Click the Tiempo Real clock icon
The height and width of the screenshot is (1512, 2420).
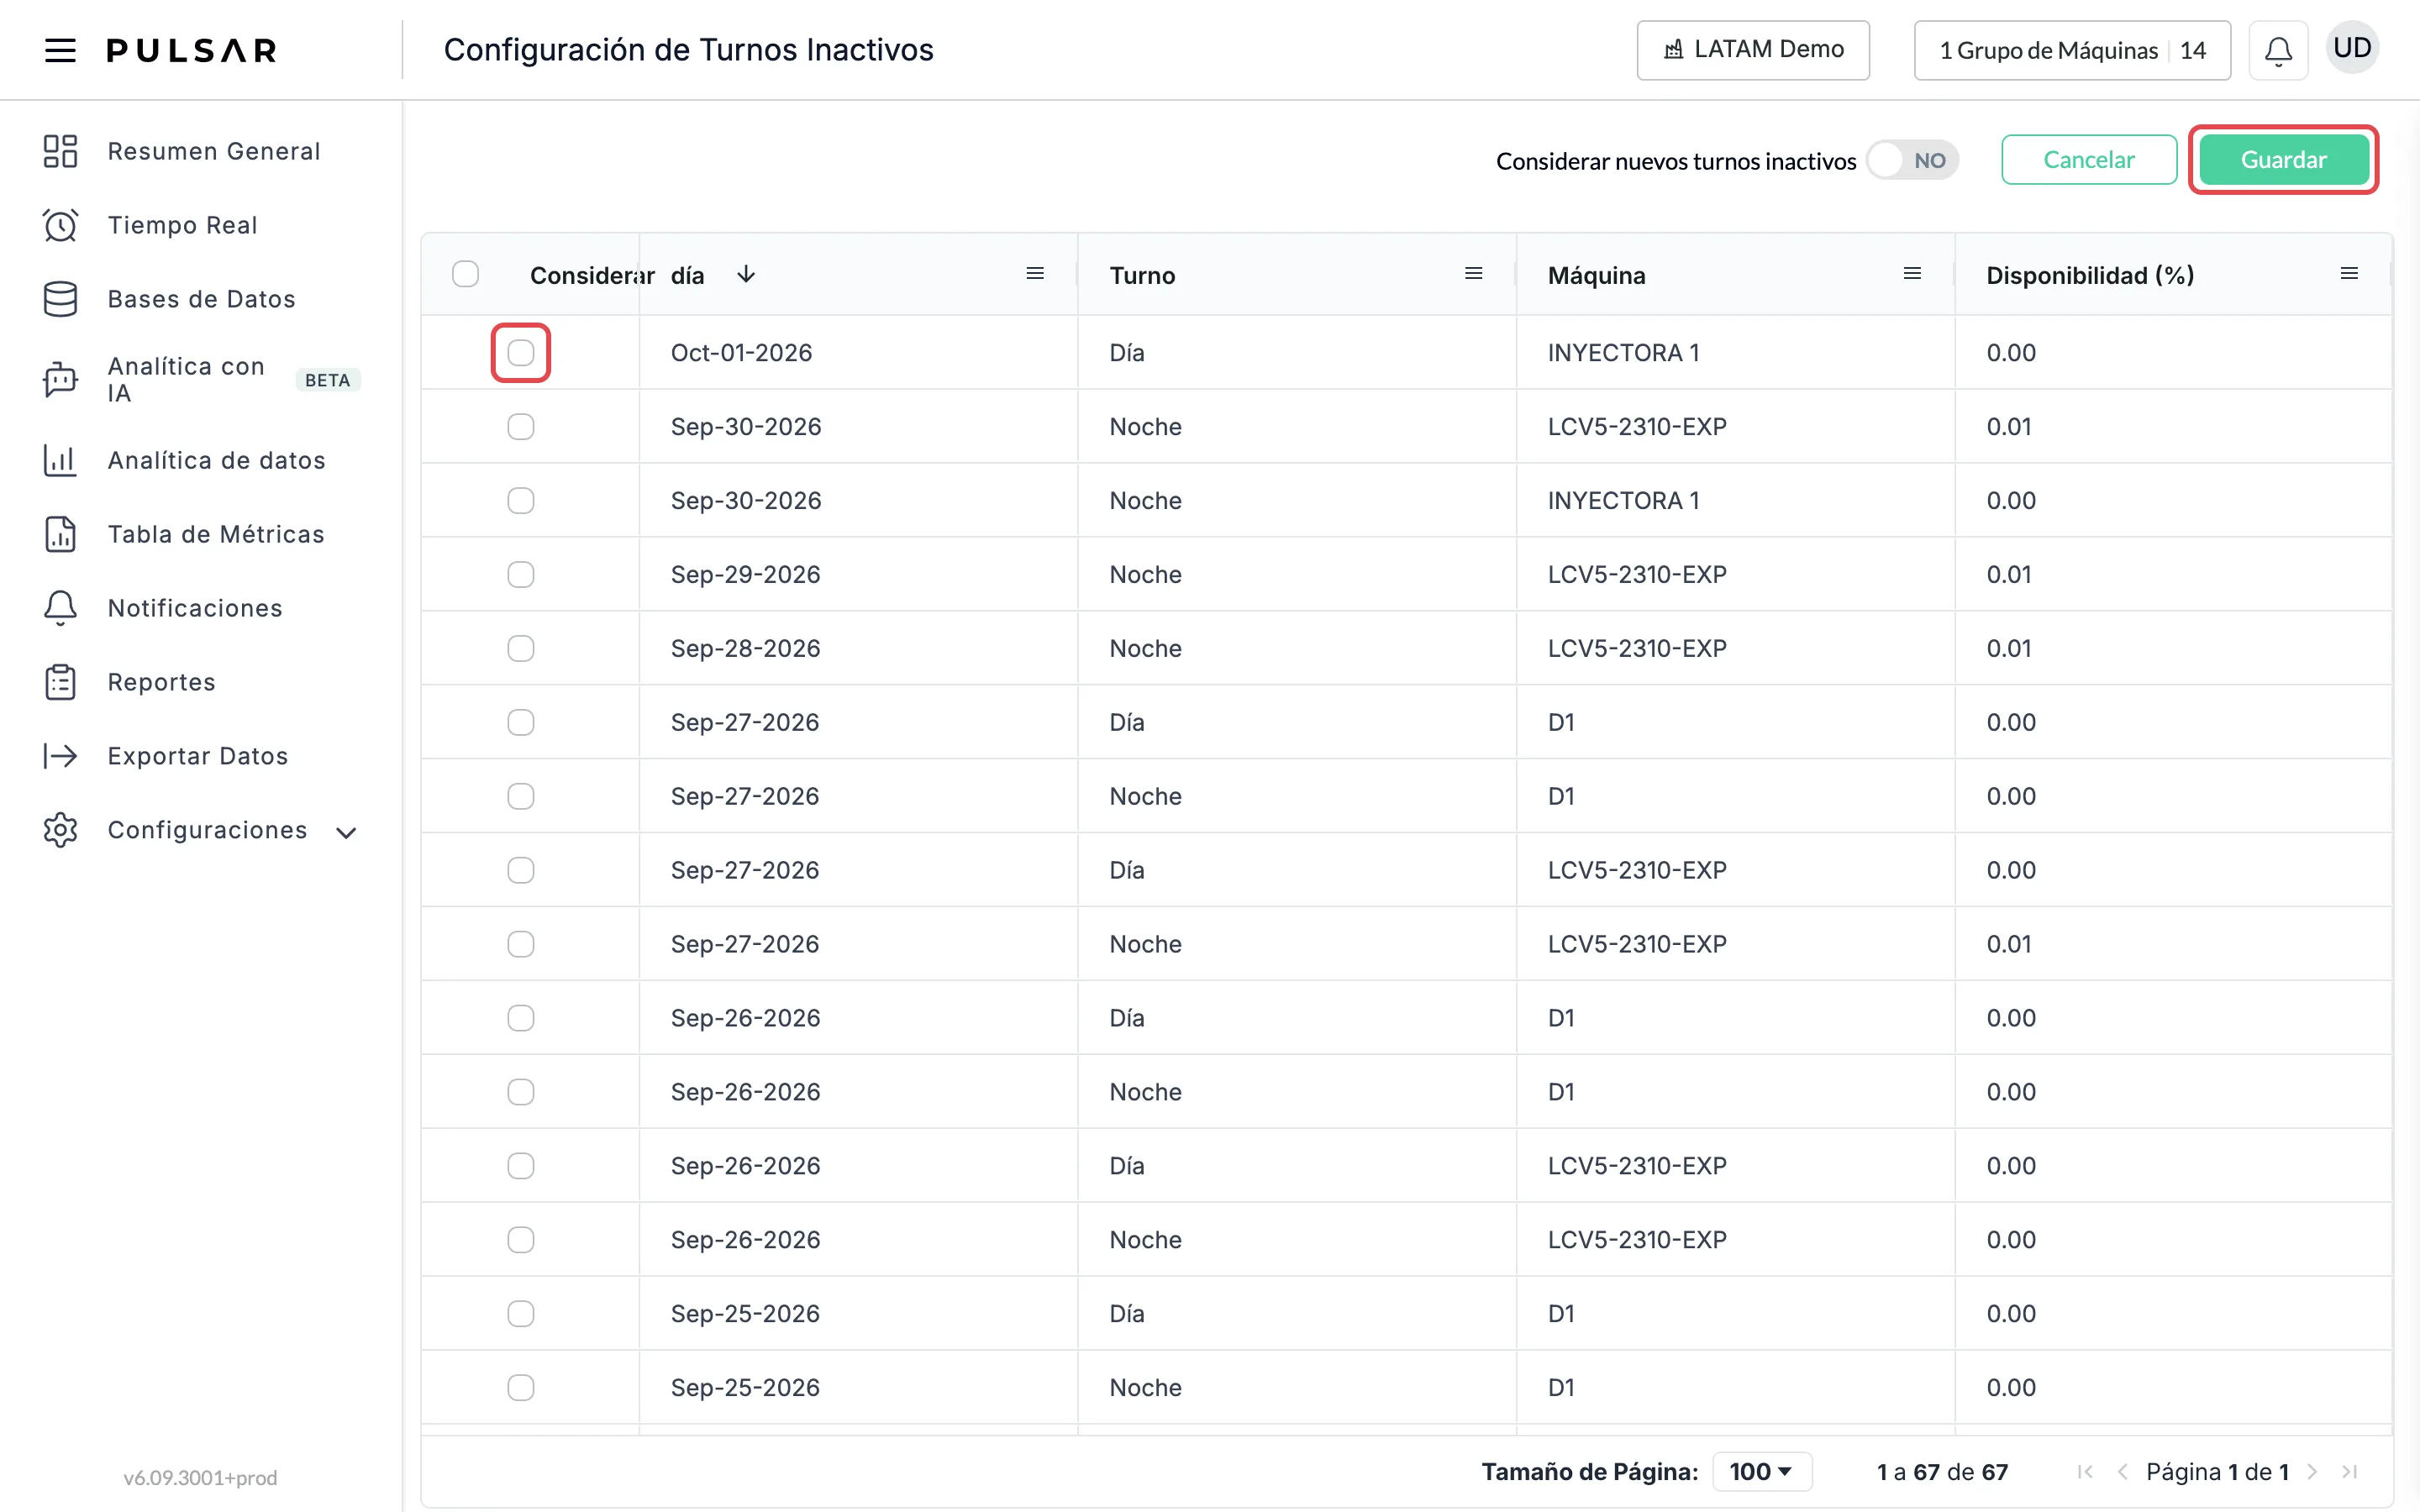(60, 225)
